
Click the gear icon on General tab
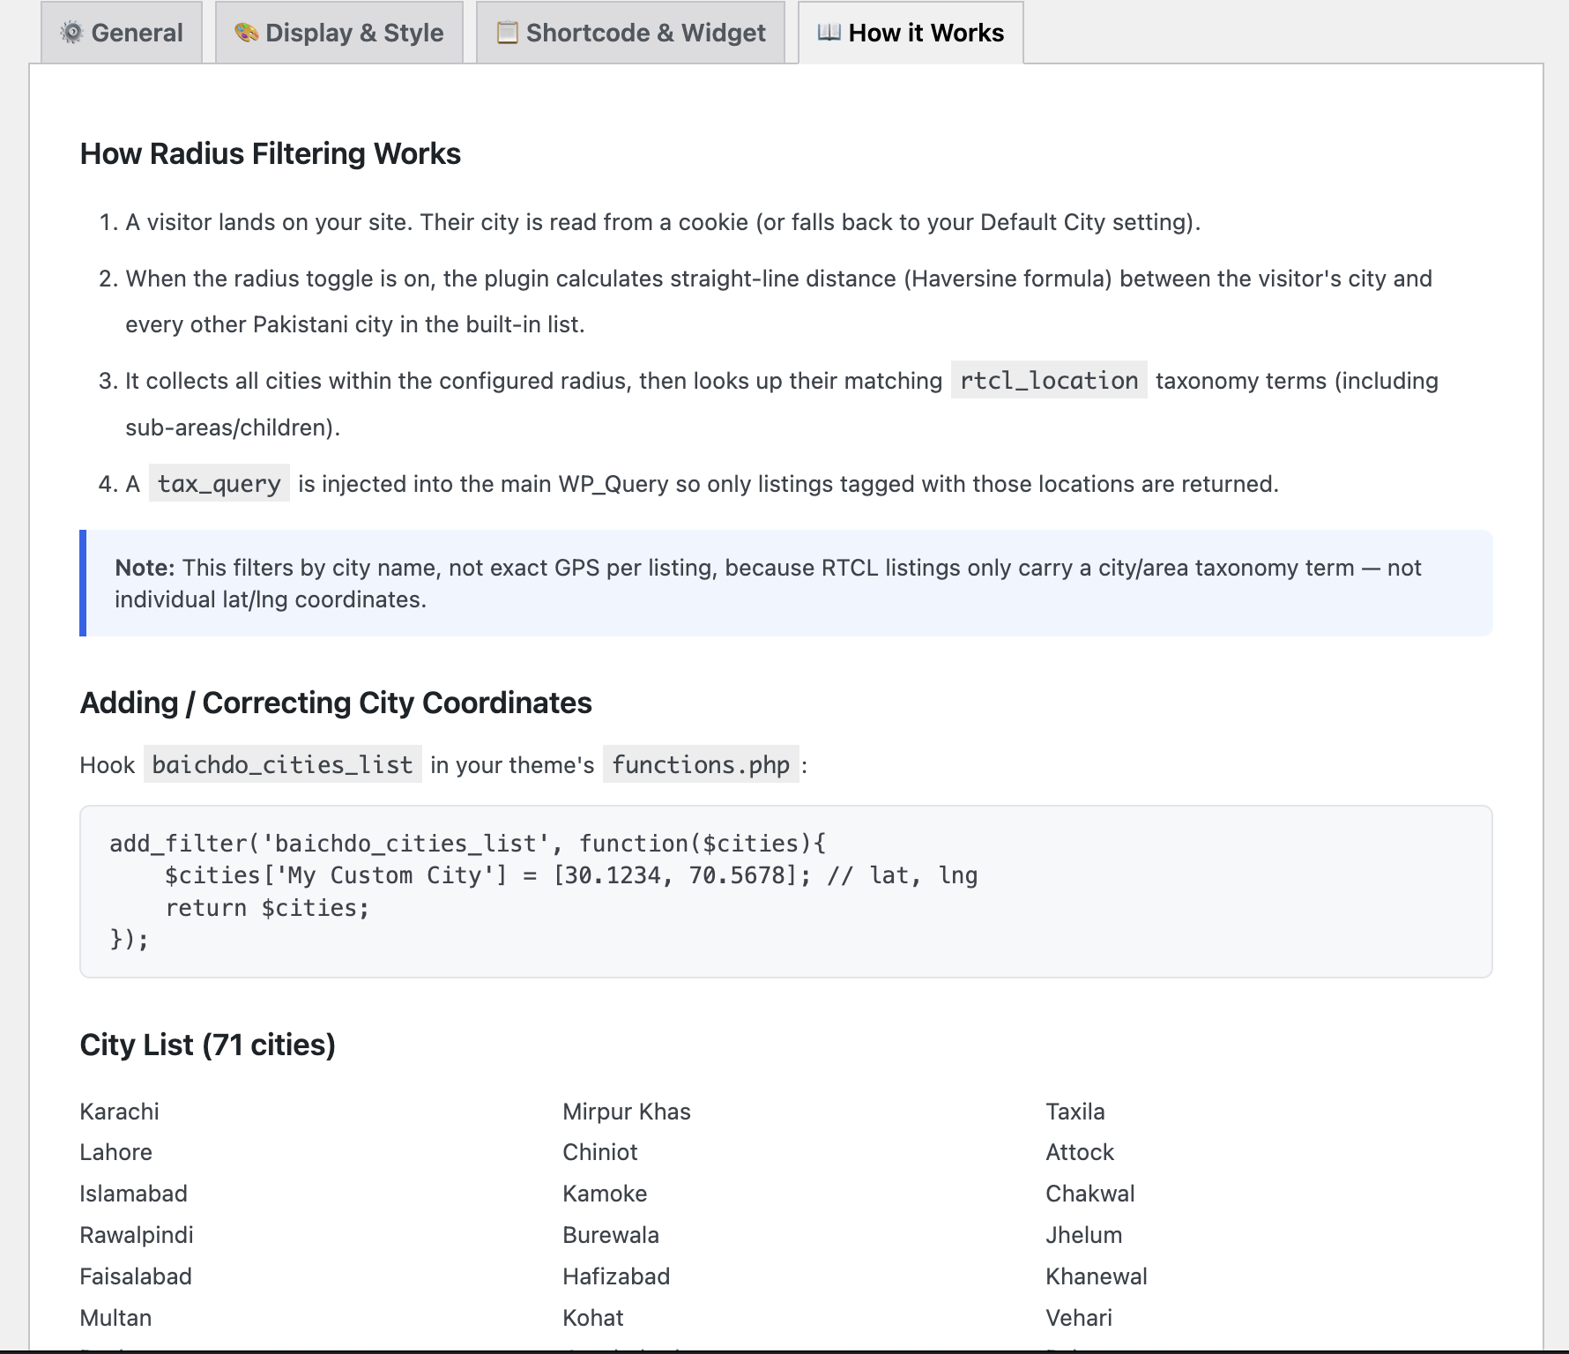point(71,33)
